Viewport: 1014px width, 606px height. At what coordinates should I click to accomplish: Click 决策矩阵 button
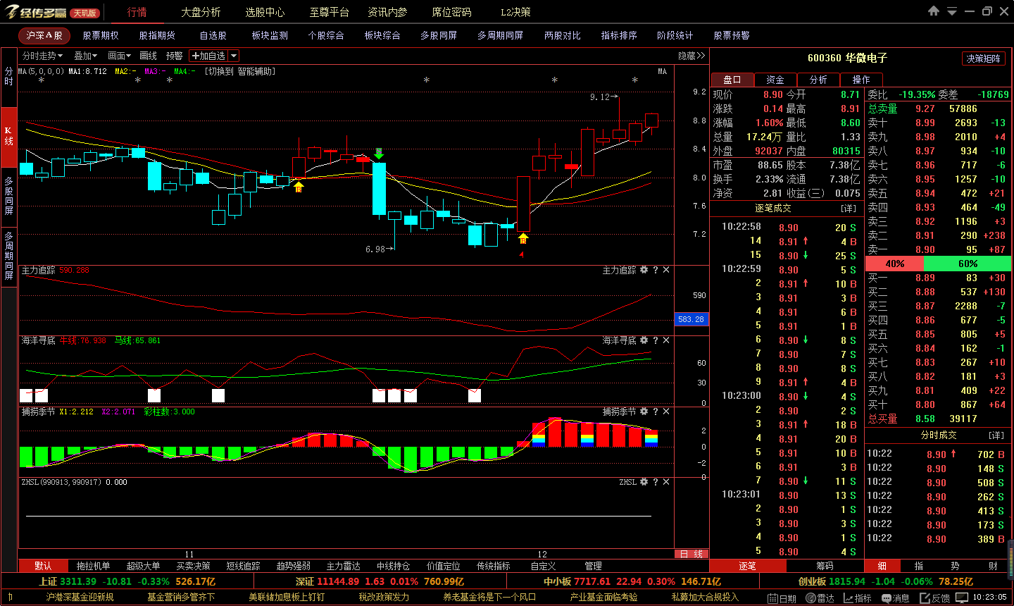983,58
